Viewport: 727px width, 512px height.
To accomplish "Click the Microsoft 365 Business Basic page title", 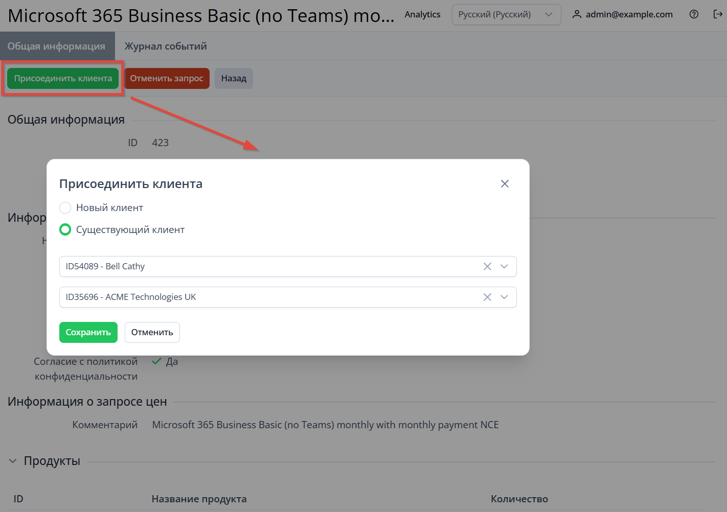I will click(201, 16).
